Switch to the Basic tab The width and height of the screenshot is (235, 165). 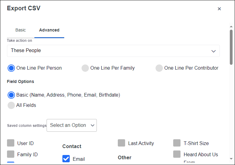21,30
